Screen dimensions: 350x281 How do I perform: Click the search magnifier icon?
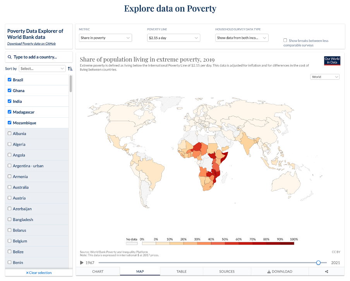point(9,57)
